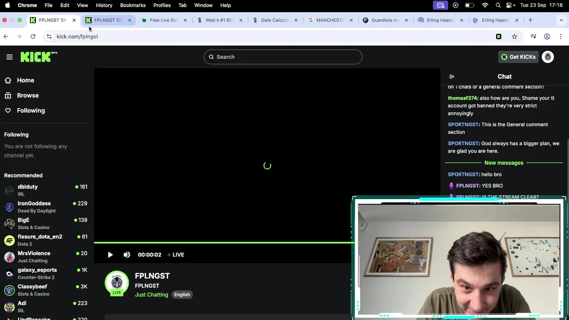Collapse the Chat panel icon

(x=452, y=76)
